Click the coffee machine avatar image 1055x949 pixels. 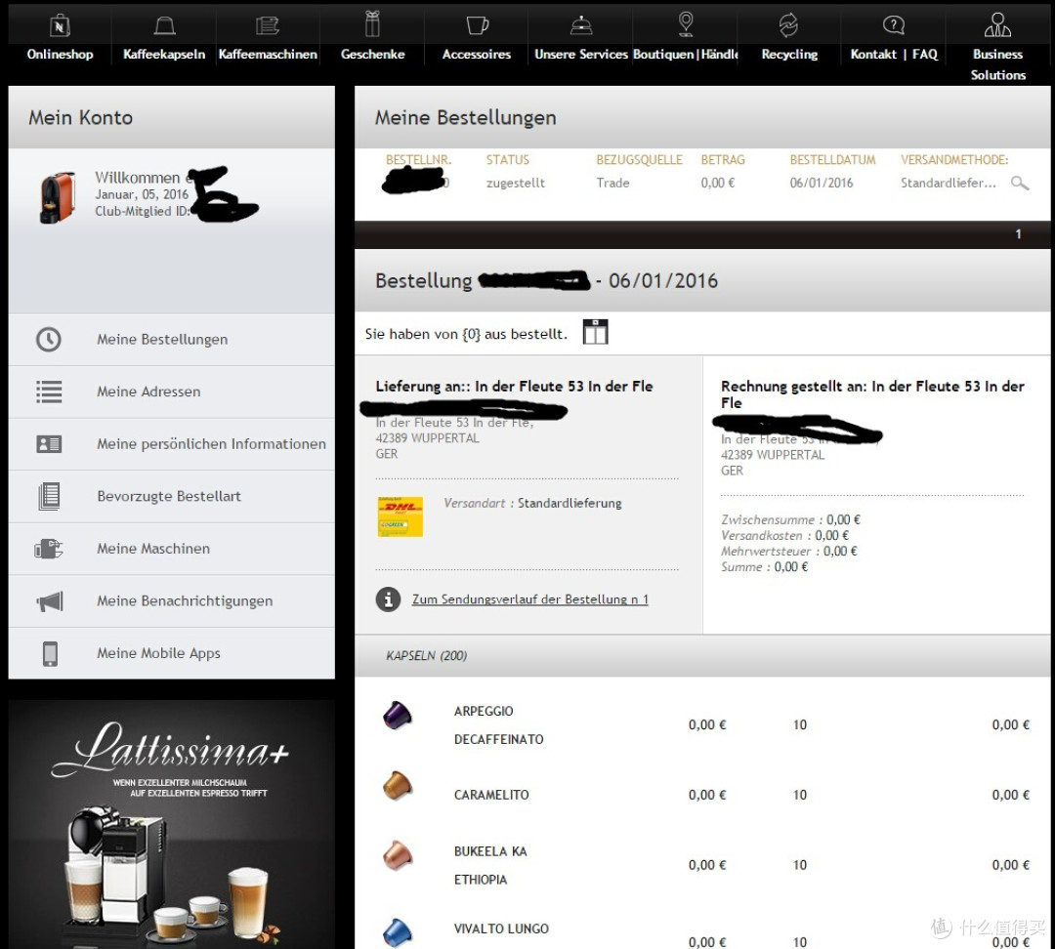(x=58, y=197)
